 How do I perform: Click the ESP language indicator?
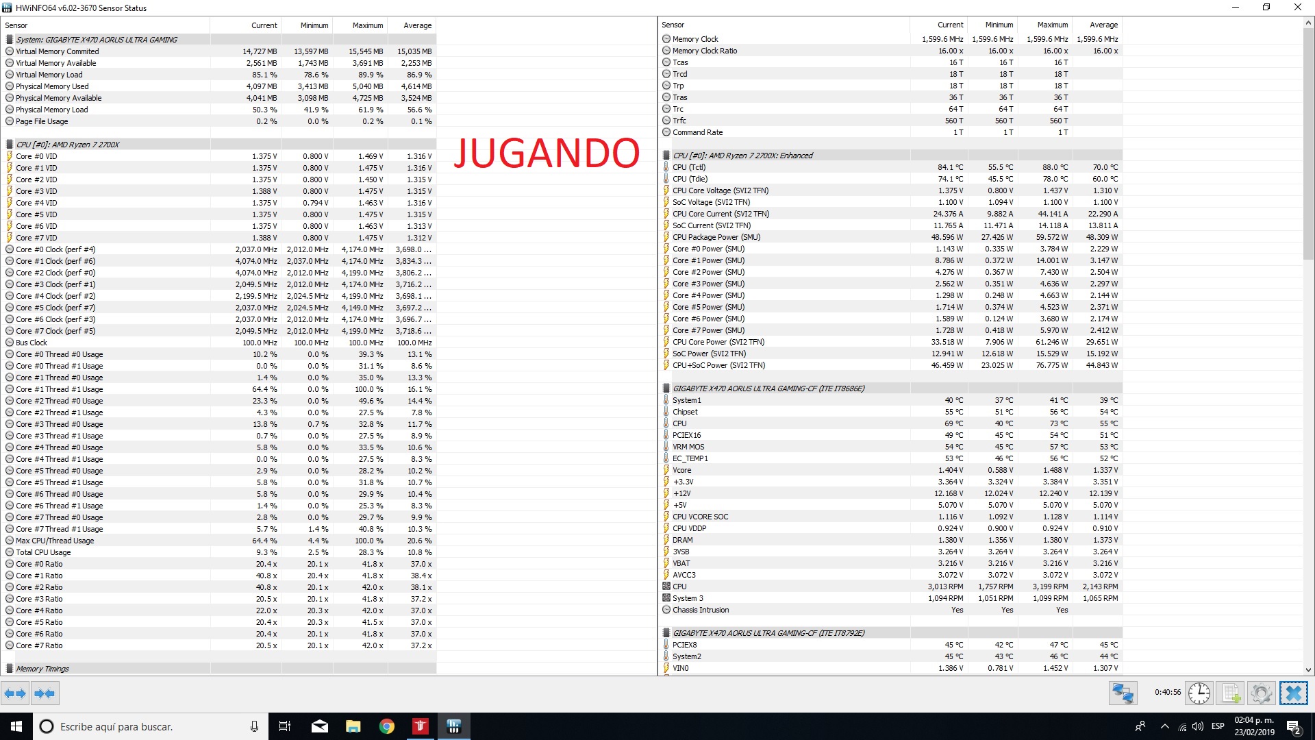1218,726
